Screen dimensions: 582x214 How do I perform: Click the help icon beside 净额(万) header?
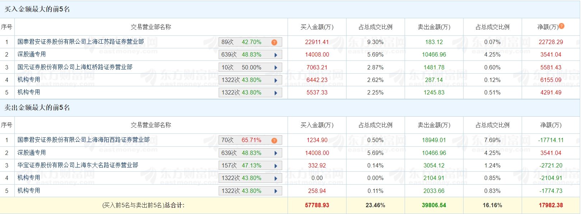(x=562, y=26)
